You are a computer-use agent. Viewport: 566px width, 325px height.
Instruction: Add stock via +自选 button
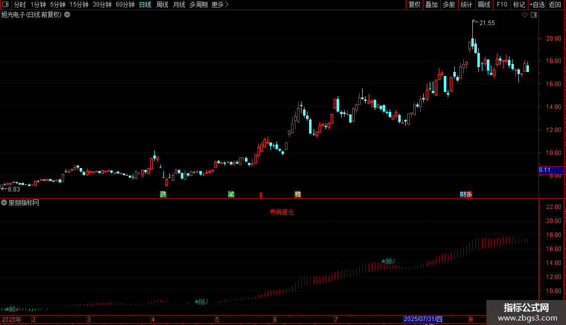tap(537, 4)
